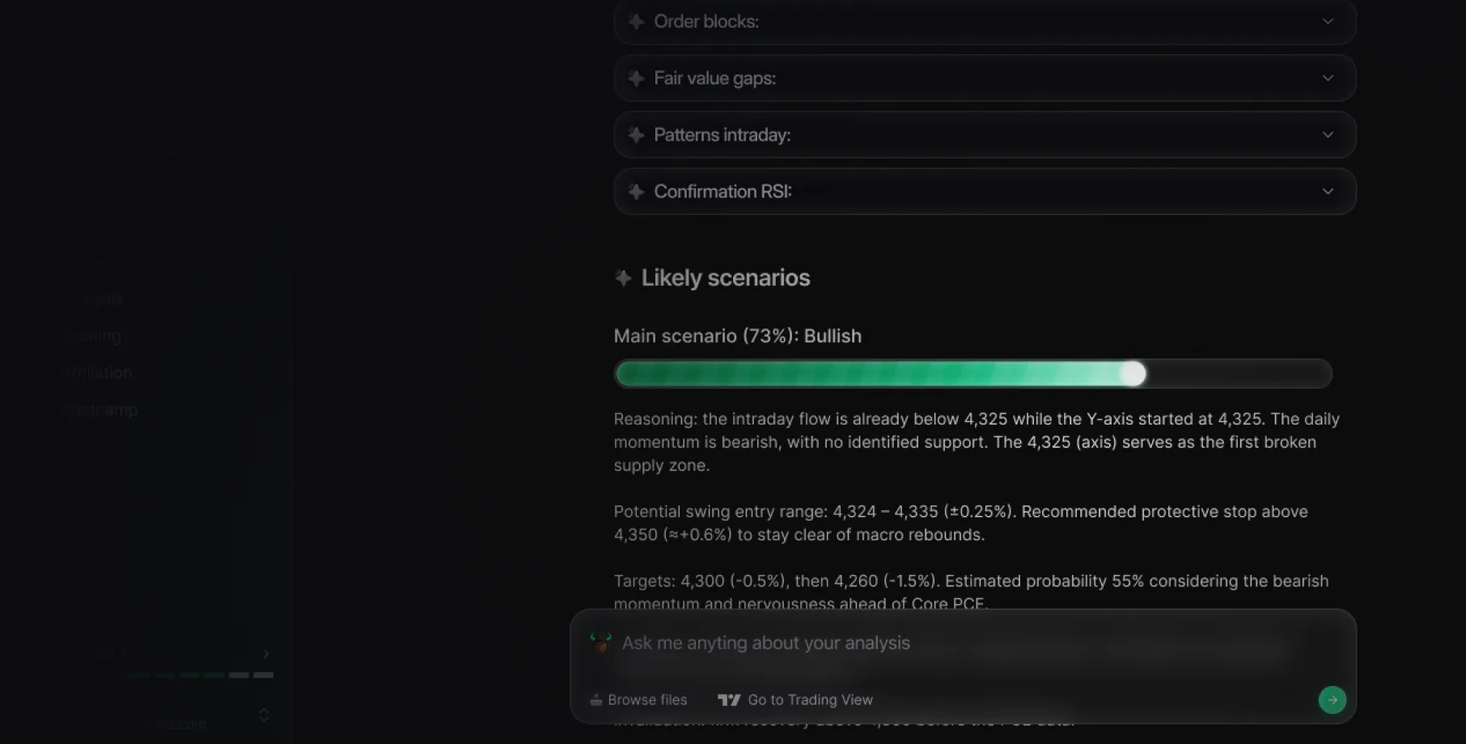The height and width of the screenshot is (744, 1466).
Task: Open the Bootcamp item in sidebar
Action: tap(100, 410)
